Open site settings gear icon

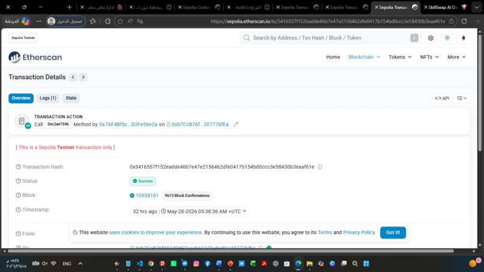click(431, 38)
